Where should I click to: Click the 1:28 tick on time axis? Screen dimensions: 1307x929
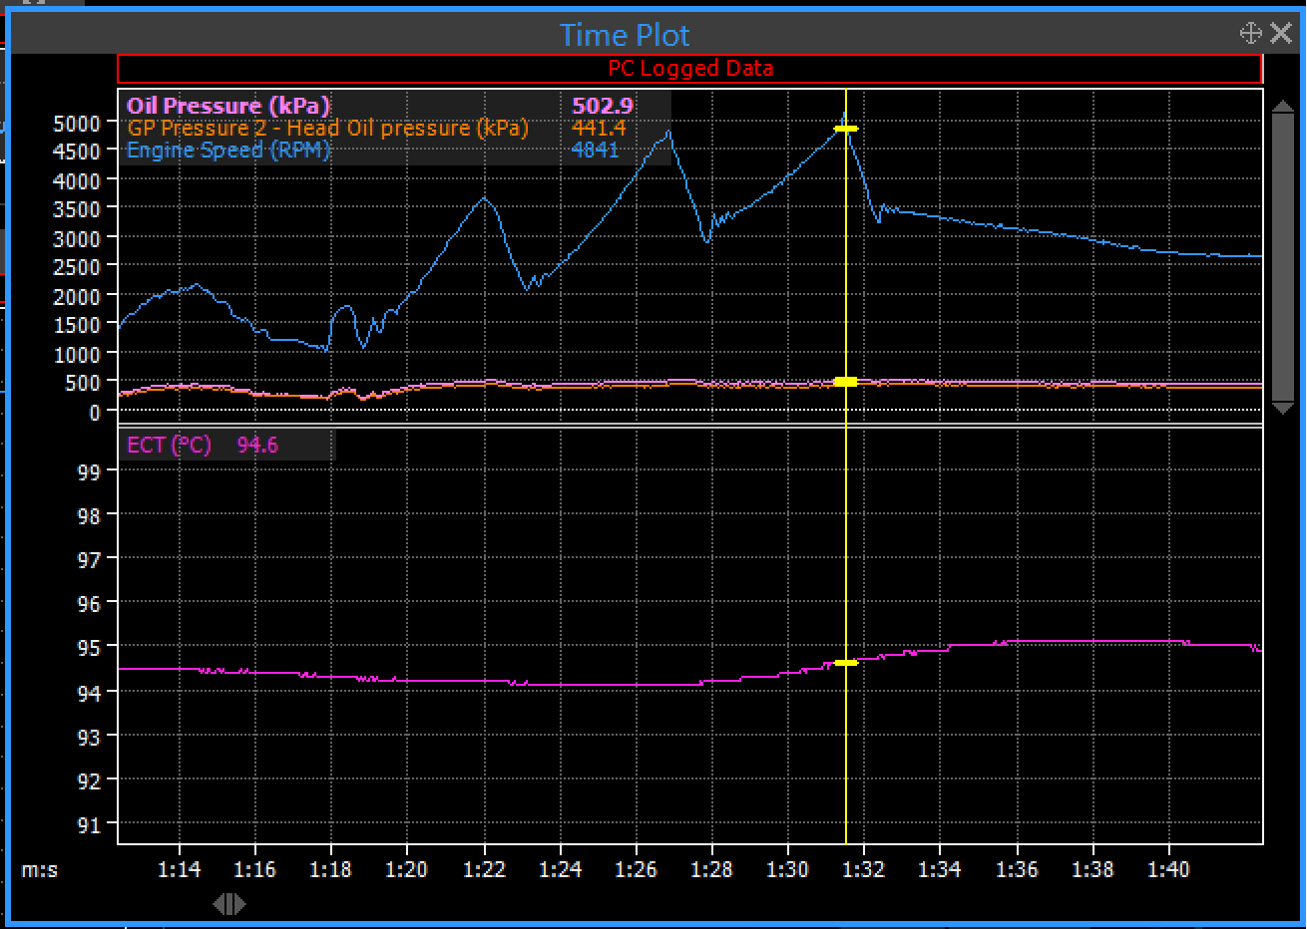coord(711,869)
